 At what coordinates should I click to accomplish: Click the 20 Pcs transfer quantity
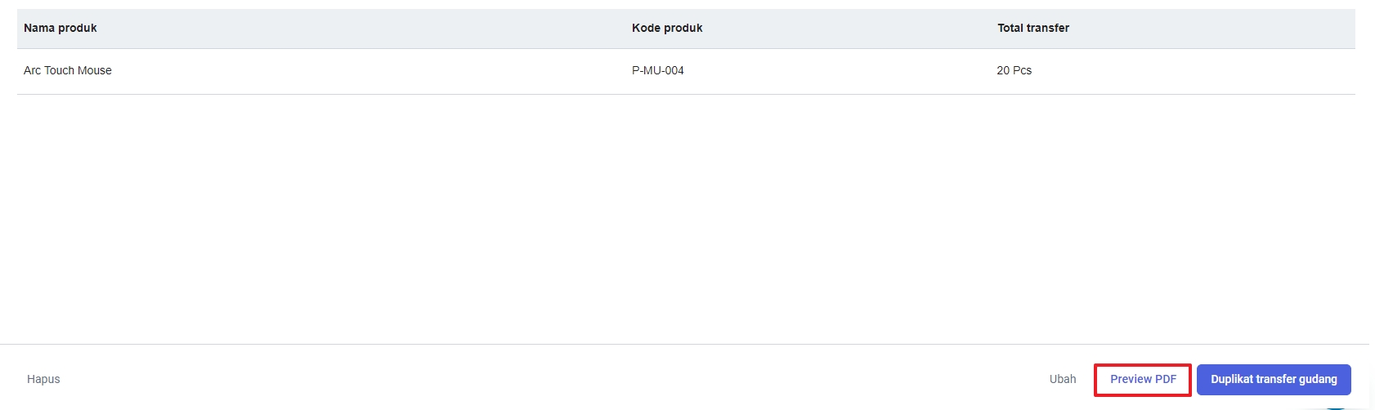[x=1014, y=70]
